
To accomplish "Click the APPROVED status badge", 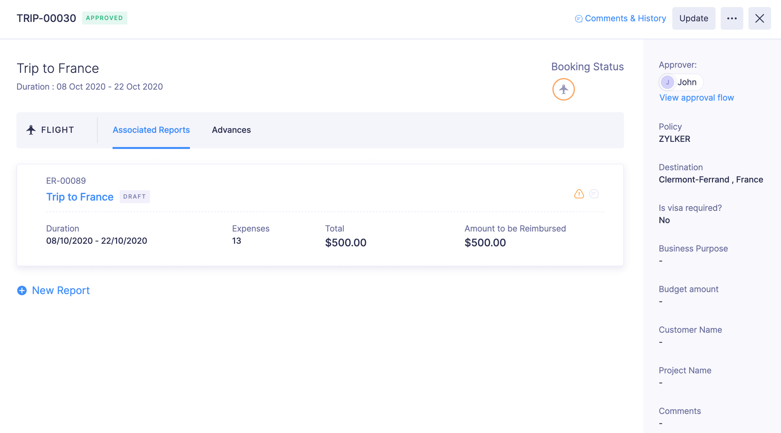I will (x=104, y=18).
